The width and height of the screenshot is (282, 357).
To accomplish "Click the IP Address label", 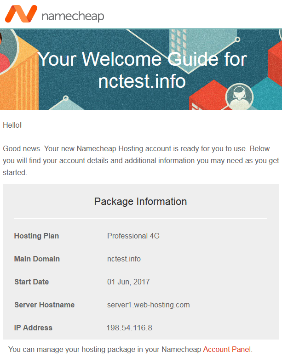I will [33, 328].
